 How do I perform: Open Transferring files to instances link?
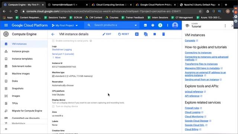click(201, 64)
